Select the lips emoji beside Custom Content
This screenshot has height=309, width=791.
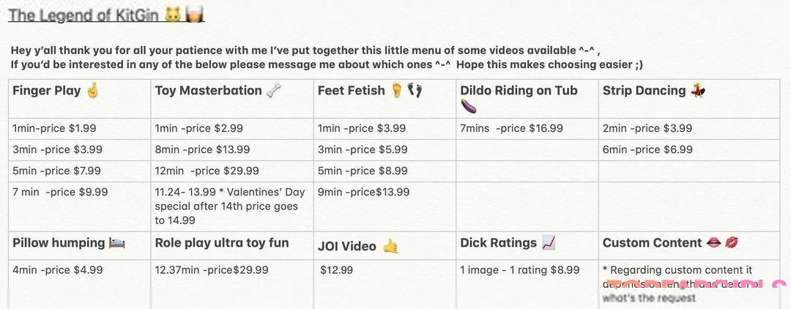point(713,243)
